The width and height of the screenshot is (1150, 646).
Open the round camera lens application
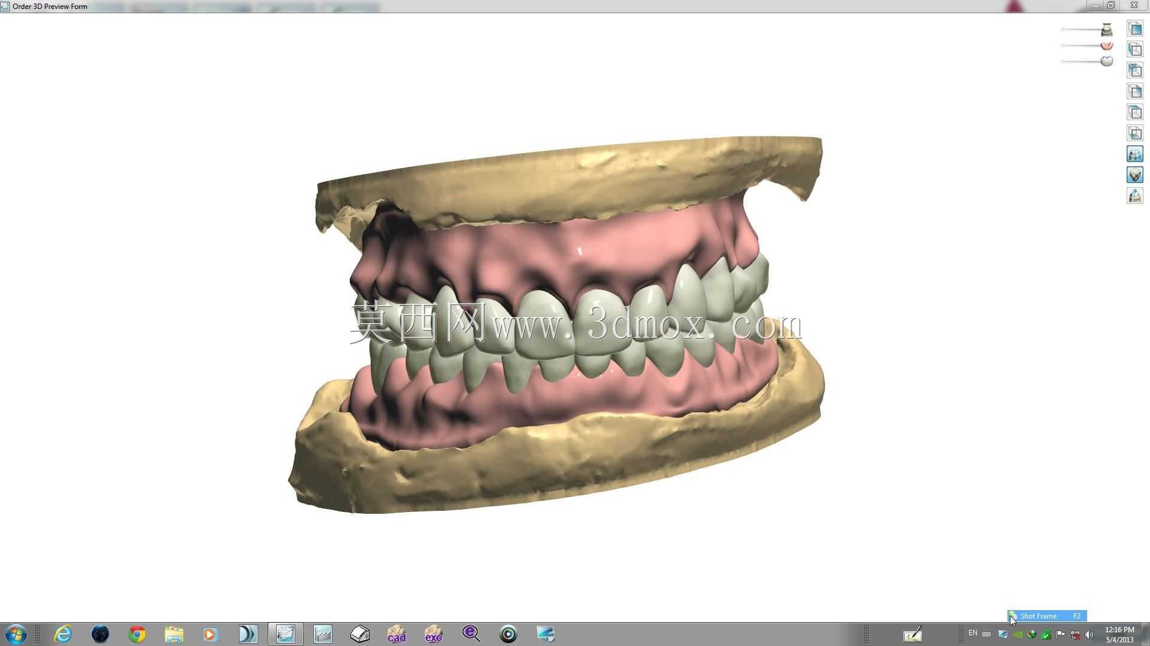(508, 634)
